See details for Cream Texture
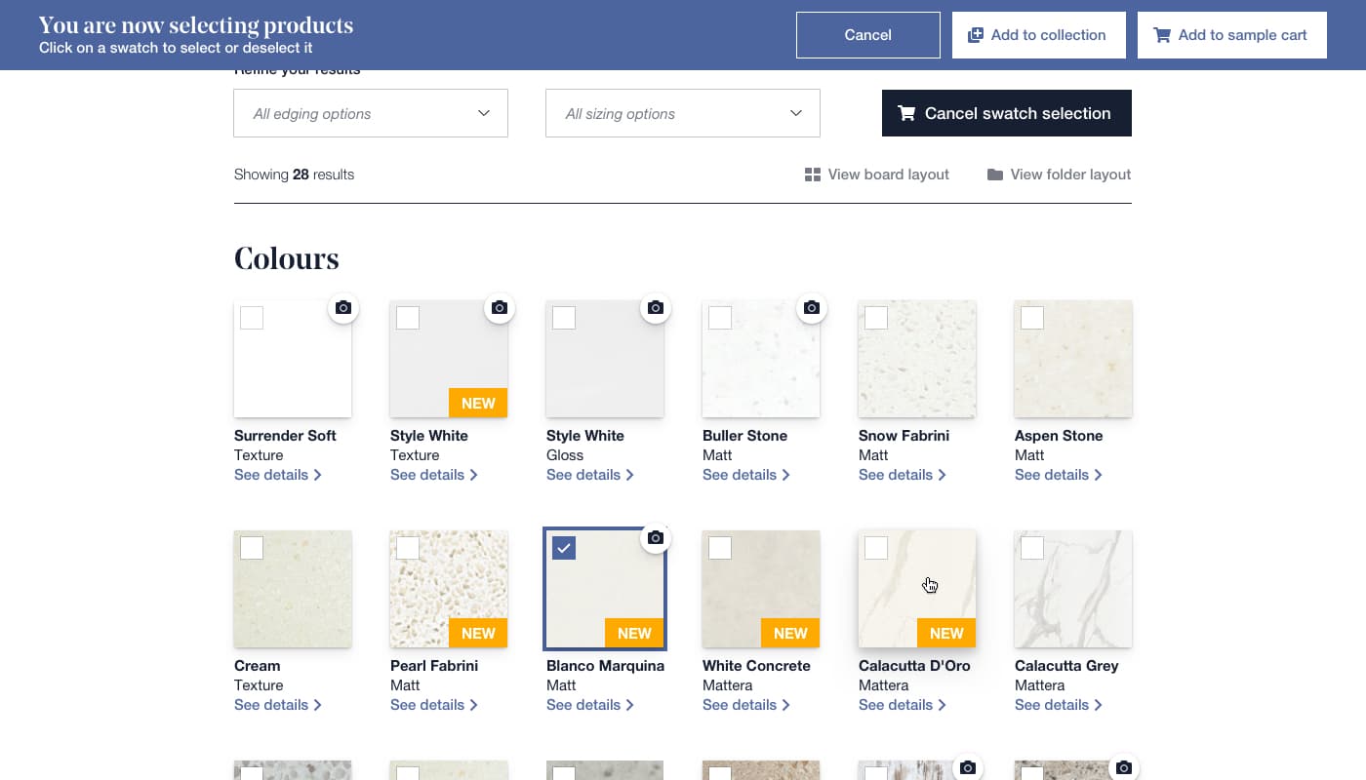The image size is (1366, 780). 278,705
